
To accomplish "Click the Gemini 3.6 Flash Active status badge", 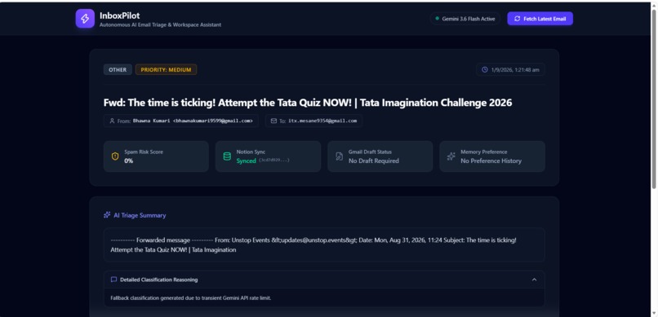I will (465, 19).
